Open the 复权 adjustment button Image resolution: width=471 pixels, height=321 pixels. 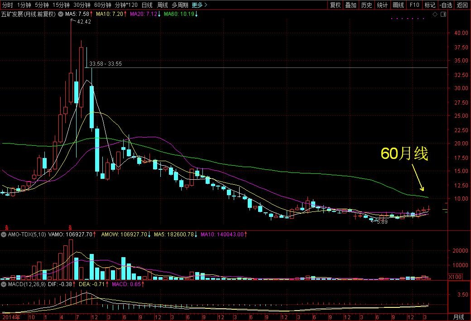click(335, 5)
